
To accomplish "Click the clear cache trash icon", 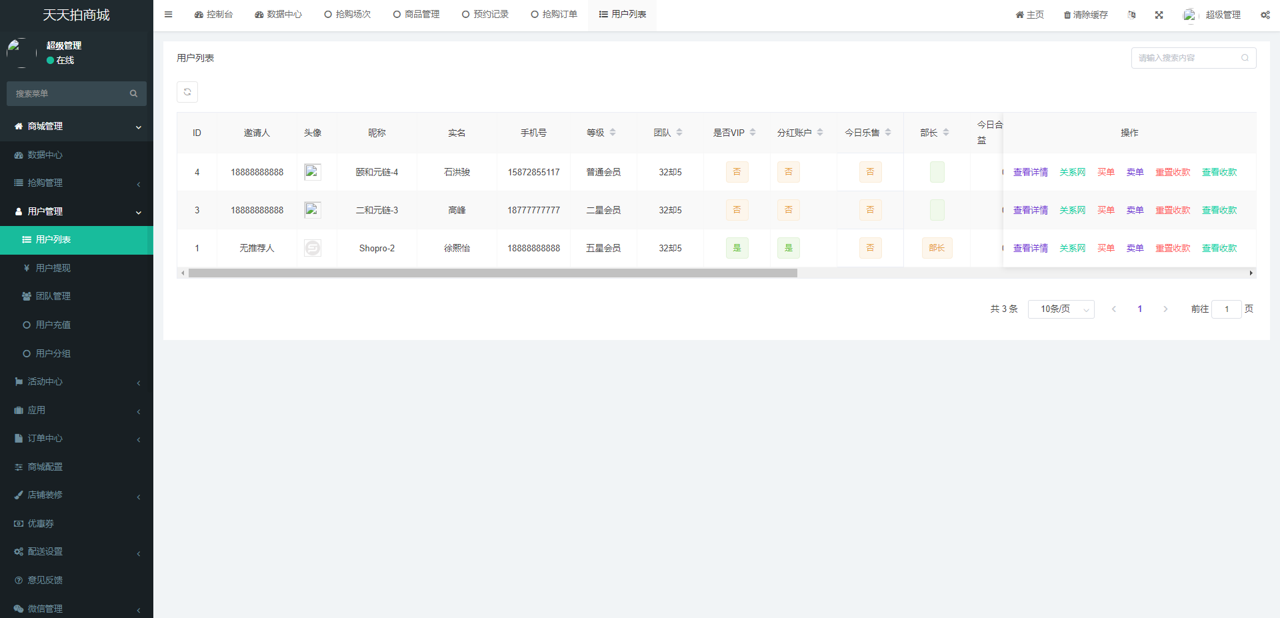I will tap(1067, 15).
